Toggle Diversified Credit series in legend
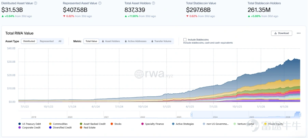 click(x=60, y=127)
